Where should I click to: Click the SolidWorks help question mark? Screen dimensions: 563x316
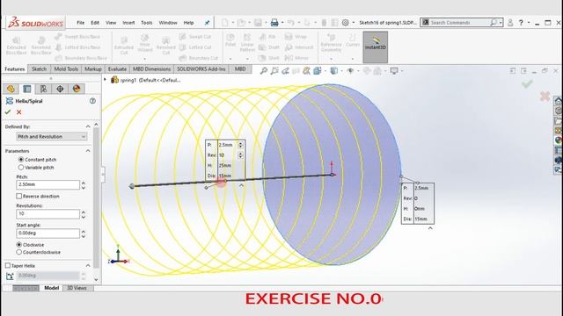(521, 23)
